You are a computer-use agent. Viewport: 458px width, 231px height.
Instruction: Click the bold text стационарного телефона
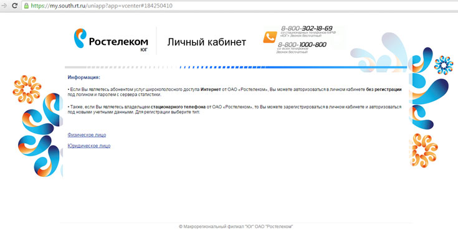tap(178, 107)
